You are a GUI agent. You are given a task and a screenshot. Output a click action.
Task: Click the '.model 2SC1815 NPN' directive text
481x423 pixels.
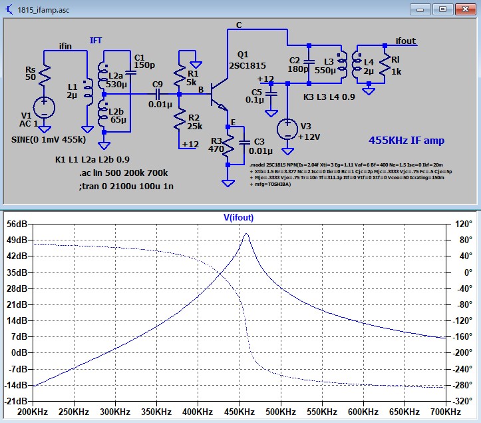pyautogui.click(x=351, y=175)
